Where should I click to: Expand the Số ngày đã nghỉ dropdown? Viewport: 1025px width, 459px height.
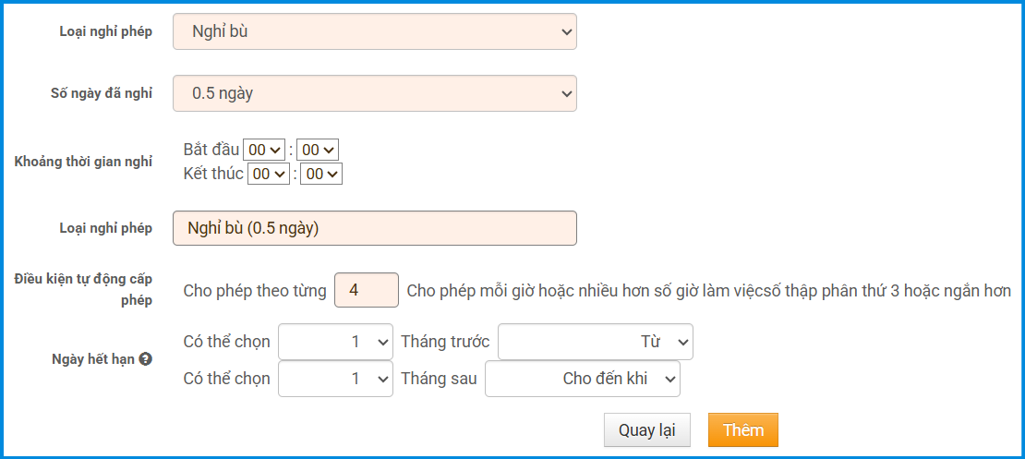[374, 93]
